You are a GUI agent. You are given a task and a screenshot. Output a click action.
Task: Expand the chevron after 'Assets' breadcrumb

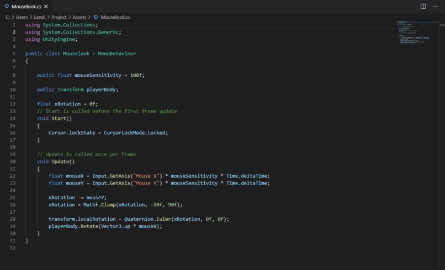(89, 17)
